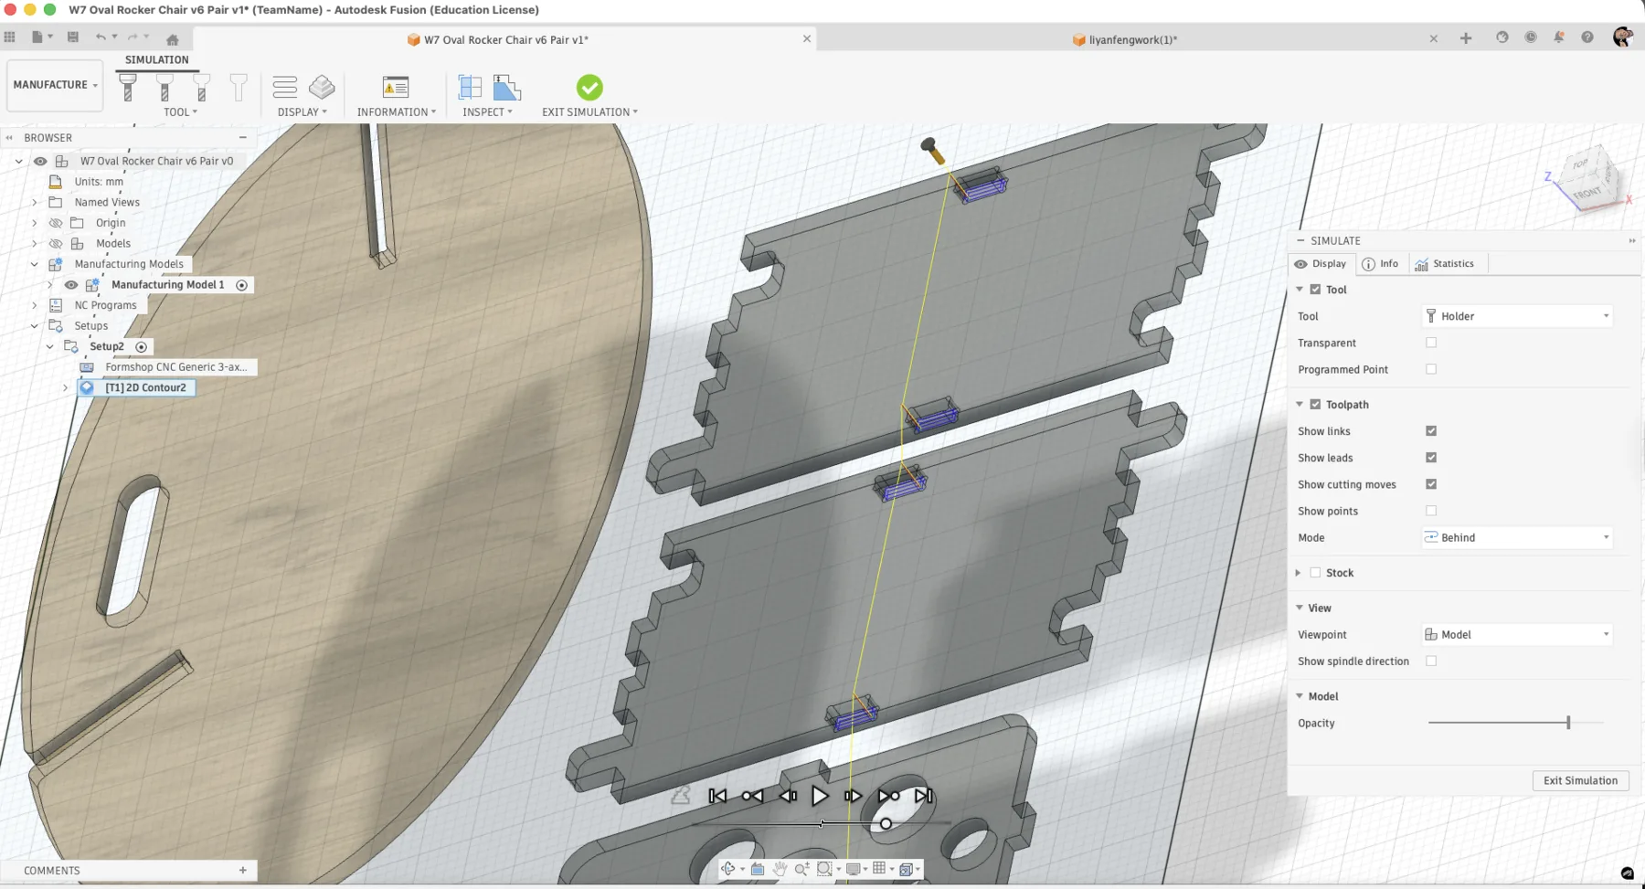Screen dimensions: 1645x889
Task: Select the Zoom tool in the navigation bar
Action: 801,868
